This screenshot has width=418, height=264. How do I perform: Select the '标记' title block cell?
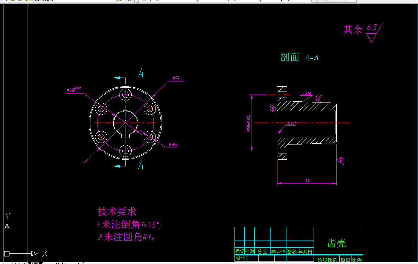[x=240, y=251]
